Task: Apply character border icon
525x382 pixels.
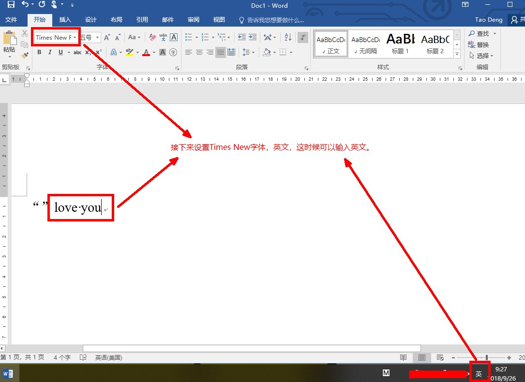Action: pos(174,37)
